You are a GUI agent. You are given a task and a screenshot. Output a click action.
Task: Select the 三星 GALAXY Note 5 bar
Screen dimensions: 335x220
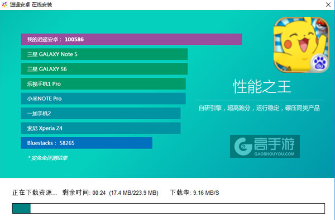click(x=104, y=54)
